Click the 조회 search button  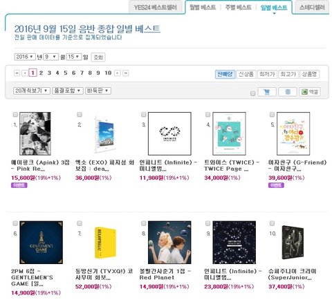click(98, 57)
